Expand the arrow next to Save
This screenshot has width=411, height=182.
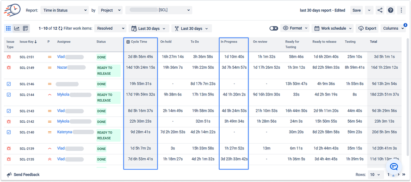point(369,10)
